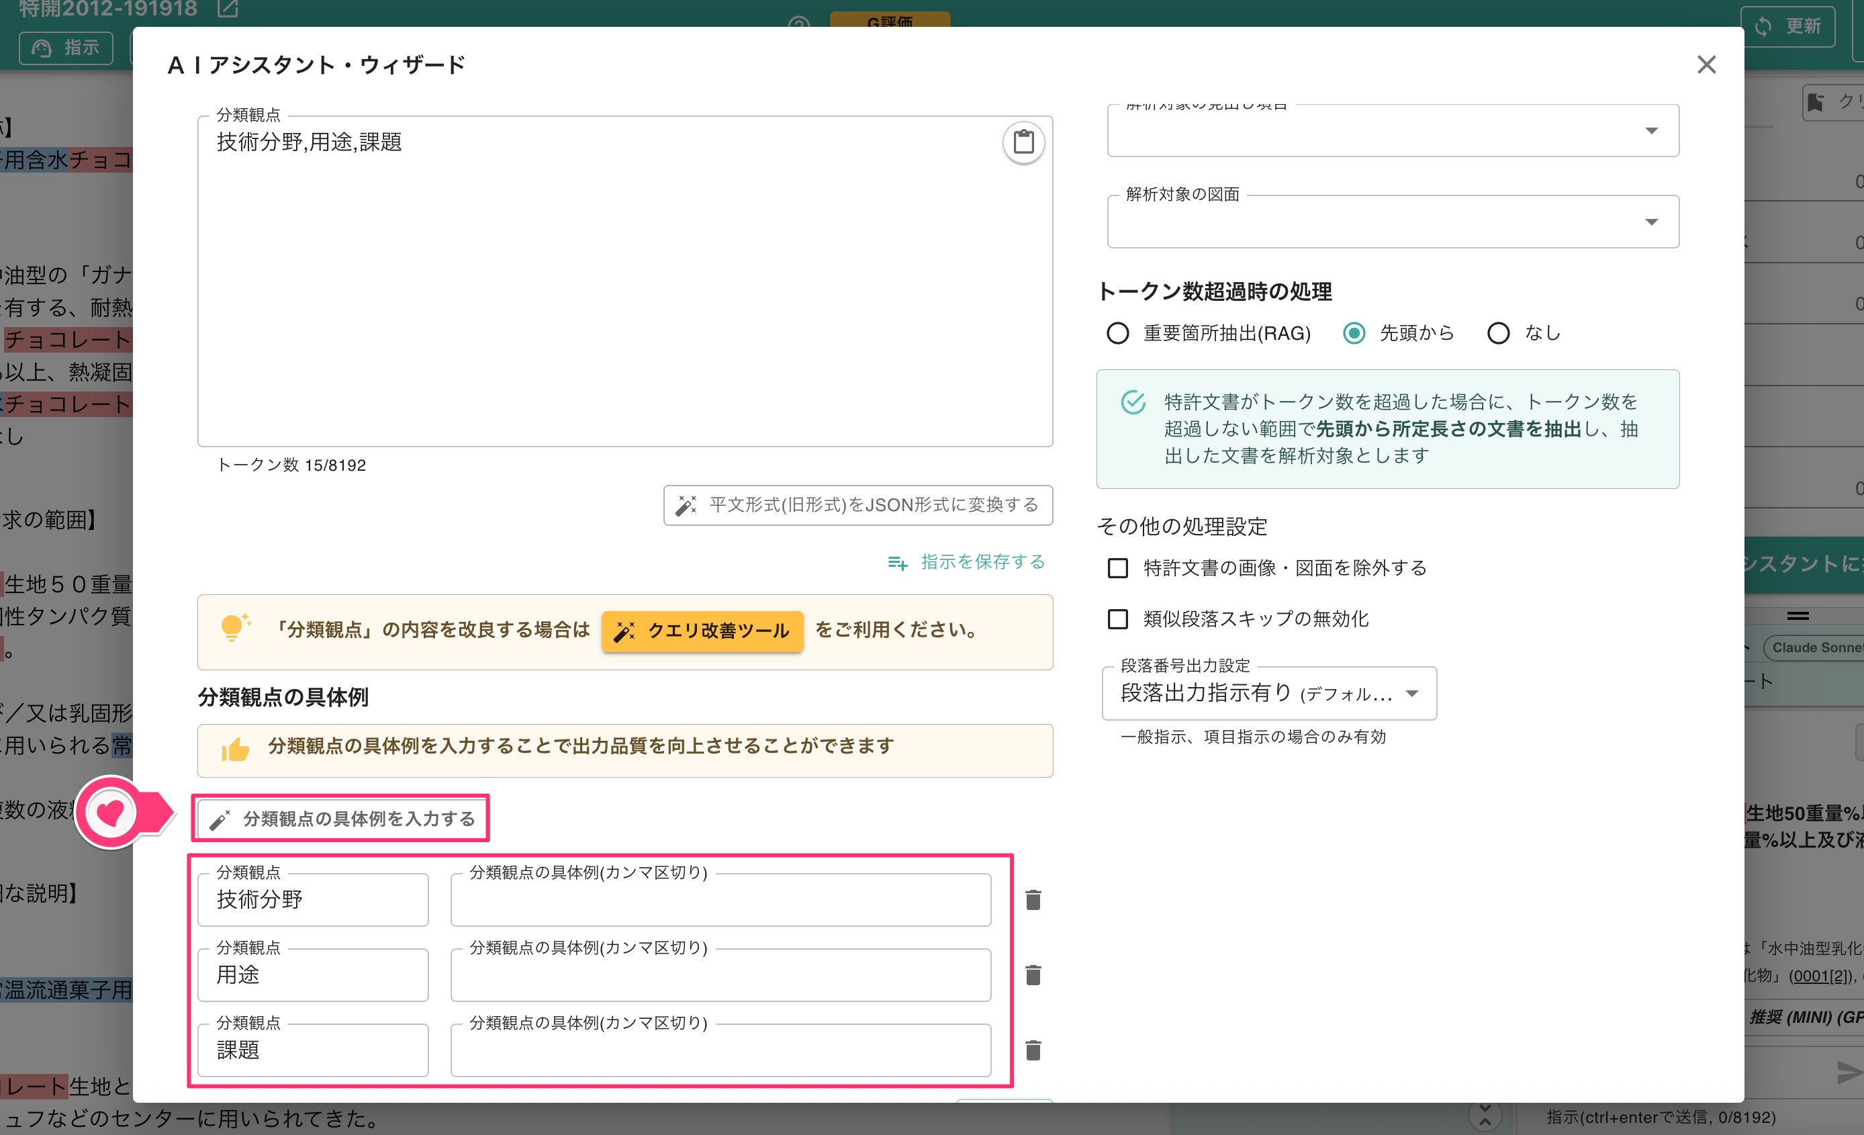Click the Claude Sonnet chip in background panel
Image resolution: width=1864 pixels, height=1135 pixels.
click(1815, 647)
